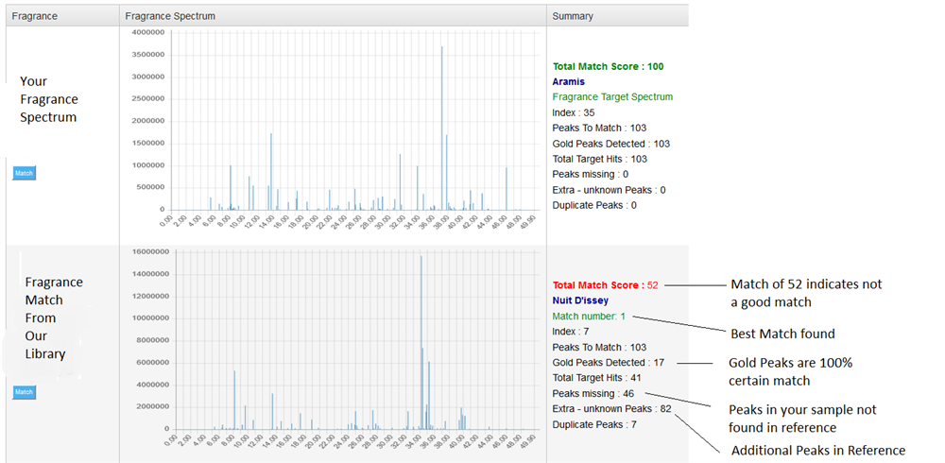Click the Match button in the top row
Viewport: 945px width, 463px height.
(24, 174)
